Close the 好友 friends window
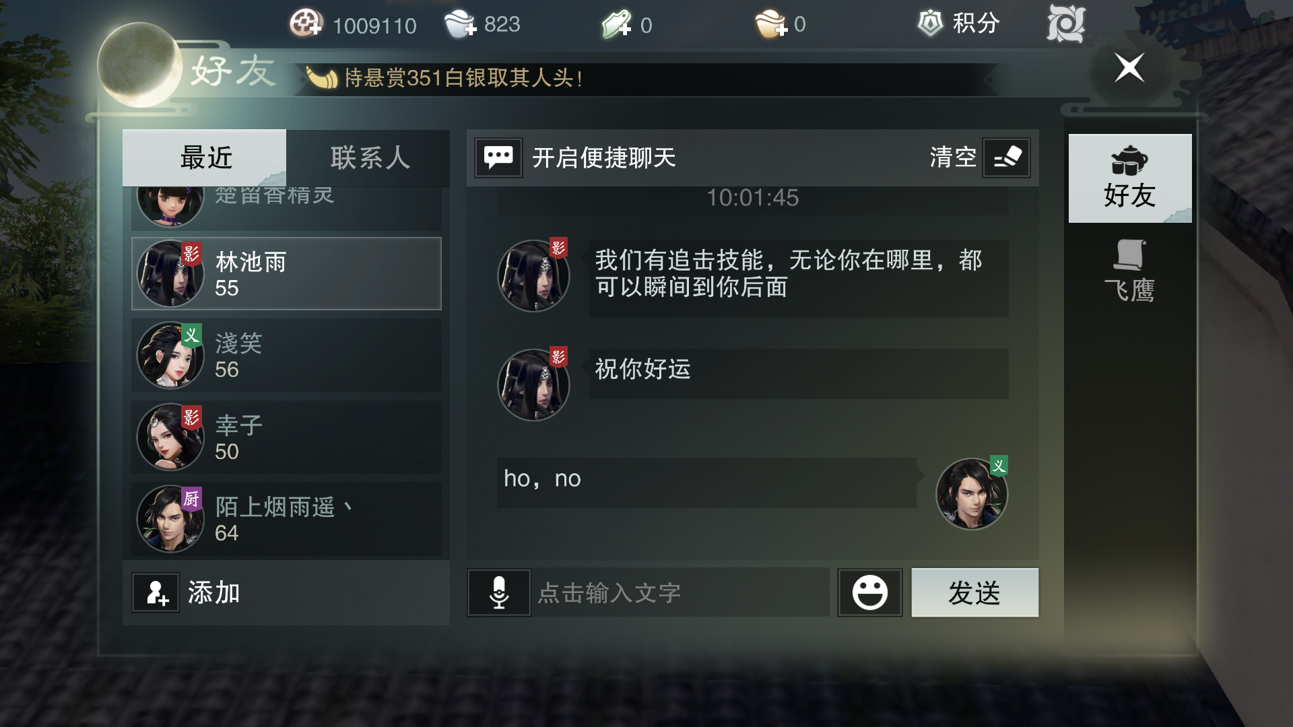Image resolution: width=1293 pixels, height=727 pixels. coord(1129,67)
